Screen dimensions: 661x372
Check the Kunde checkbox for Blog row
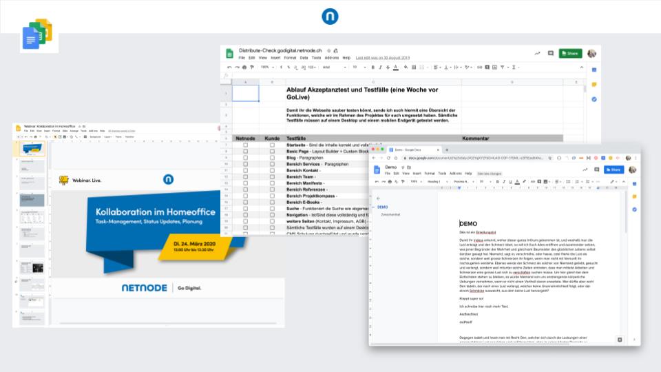point(272,158)
